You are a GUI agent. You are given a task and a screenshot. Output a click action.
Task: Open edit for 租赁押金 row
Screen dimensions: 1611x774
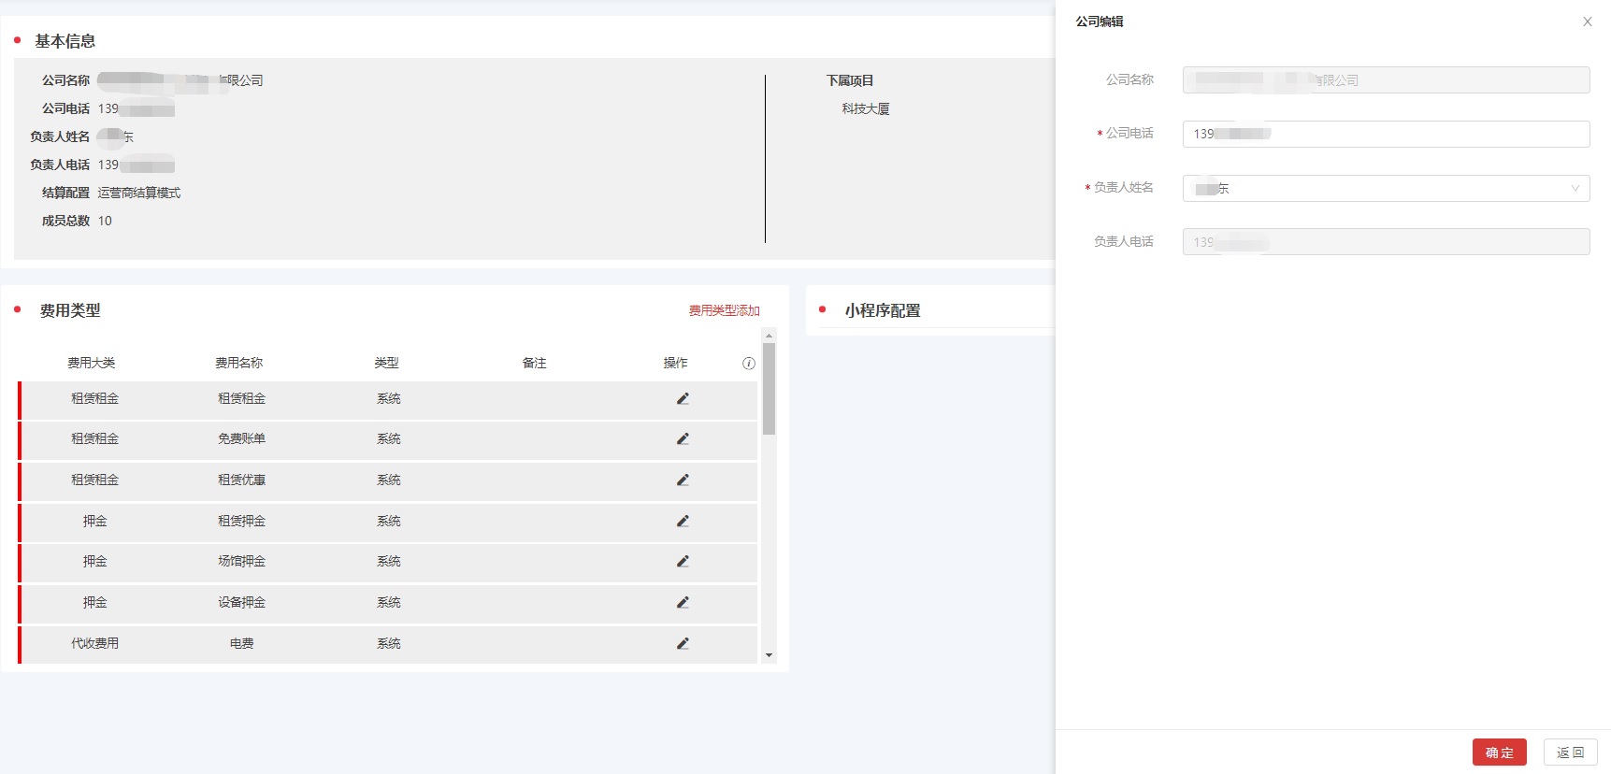(683, 521)
